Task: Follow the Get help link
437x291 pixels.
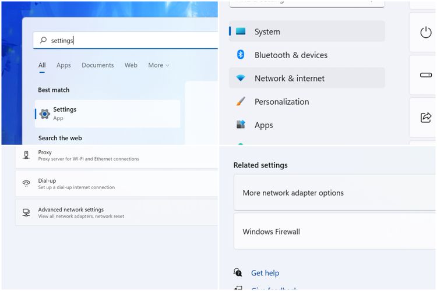Action: [265, 273]
